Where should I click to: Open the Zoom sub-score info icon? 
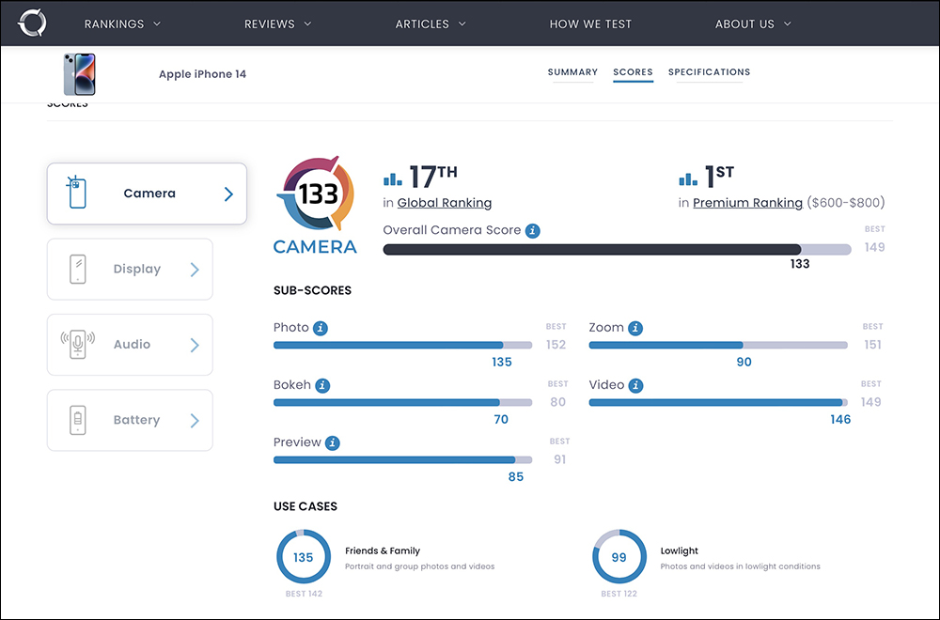635,328
